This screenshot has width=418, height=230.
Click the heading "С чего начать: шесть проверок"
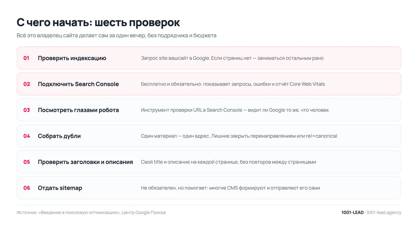(x=98, y=22)
